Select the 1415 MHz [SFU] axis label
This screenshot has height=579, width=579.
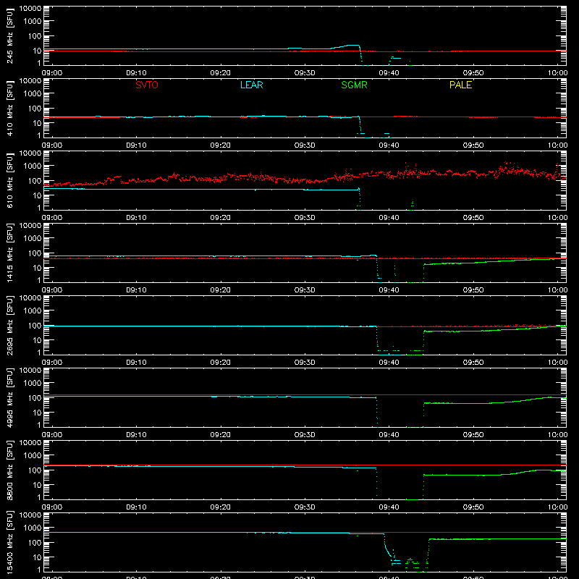tap(9, 253)
